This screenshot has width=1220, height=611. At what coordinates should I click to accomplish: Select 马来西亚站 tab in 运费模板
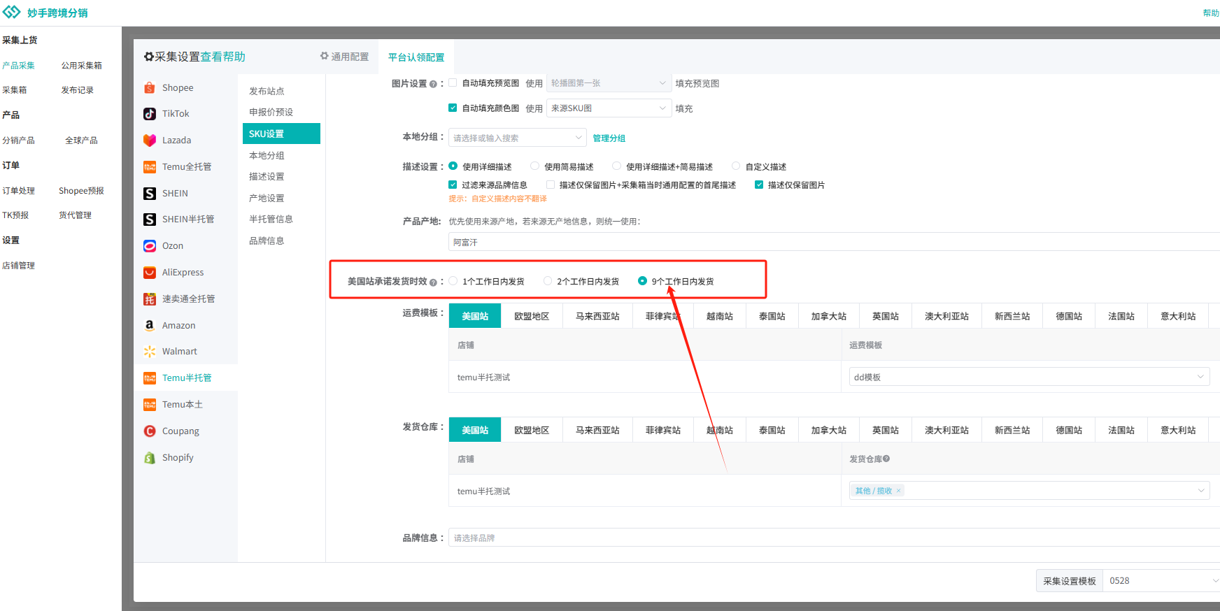[597, 316]
